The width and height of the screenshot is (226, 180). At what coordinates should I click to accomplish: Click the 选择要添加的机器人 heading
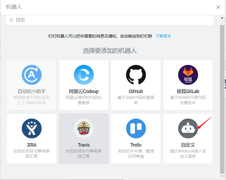[x=110, y=51]
